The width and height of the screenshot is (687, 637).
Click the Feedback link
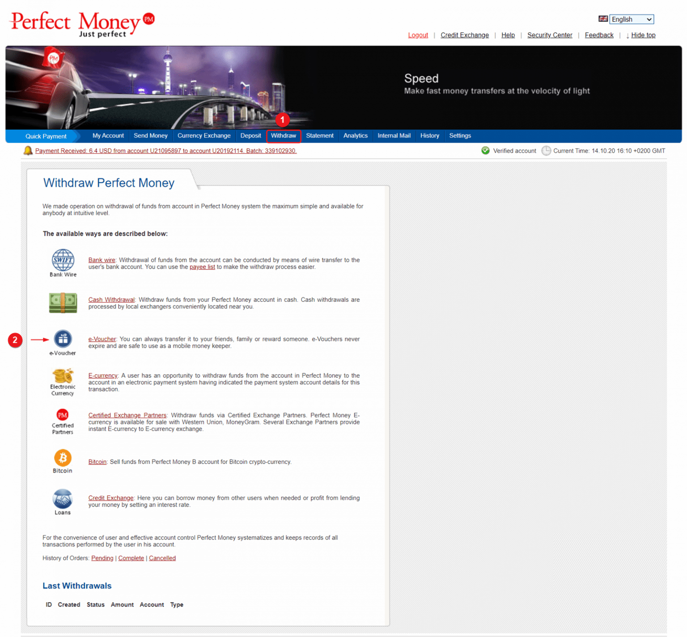point(599,35)
